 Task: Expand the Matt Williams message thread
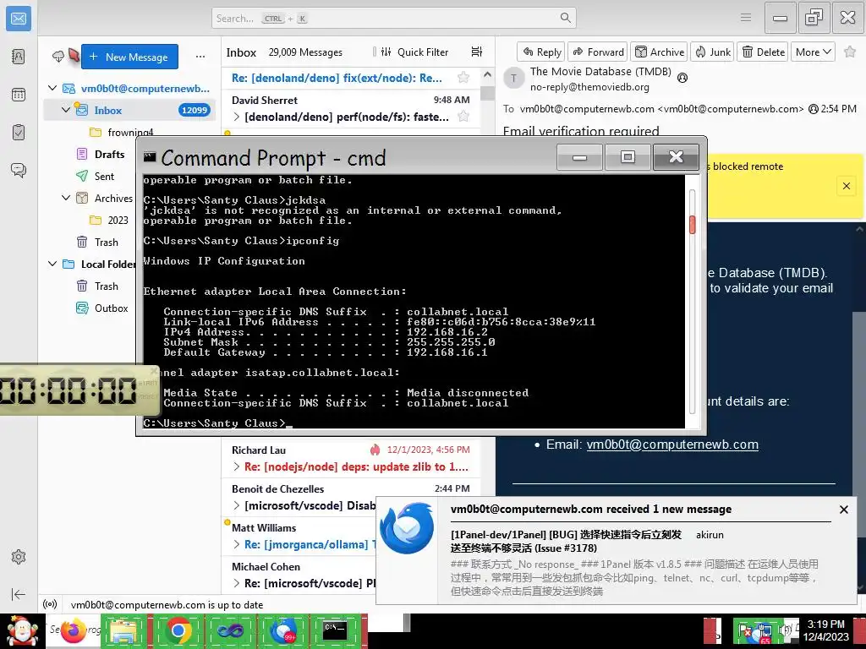click(x=237, y=545)
